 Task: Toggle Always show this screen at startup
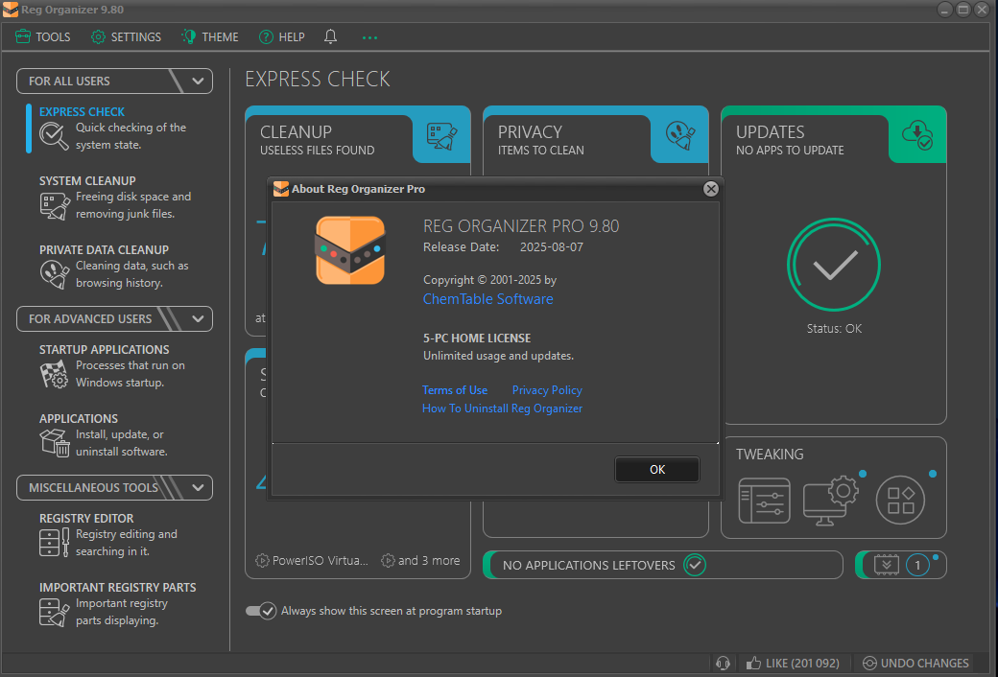click(261, 611)
